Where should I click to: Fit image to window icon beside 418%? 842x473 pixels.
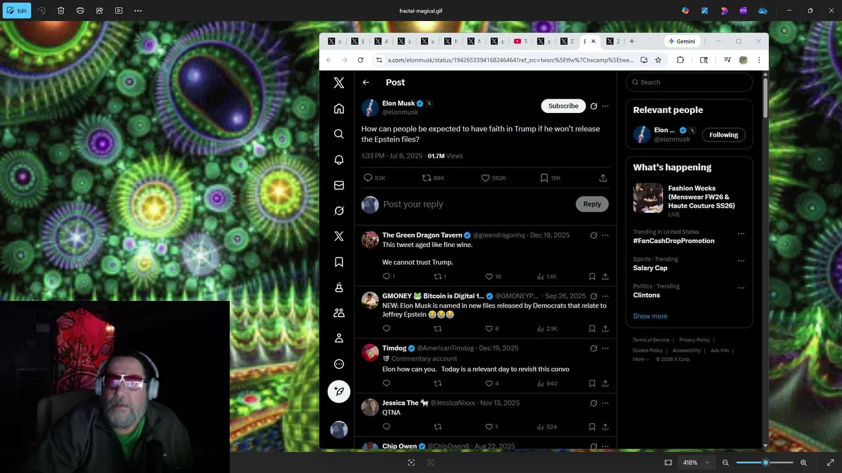(668, 462)
